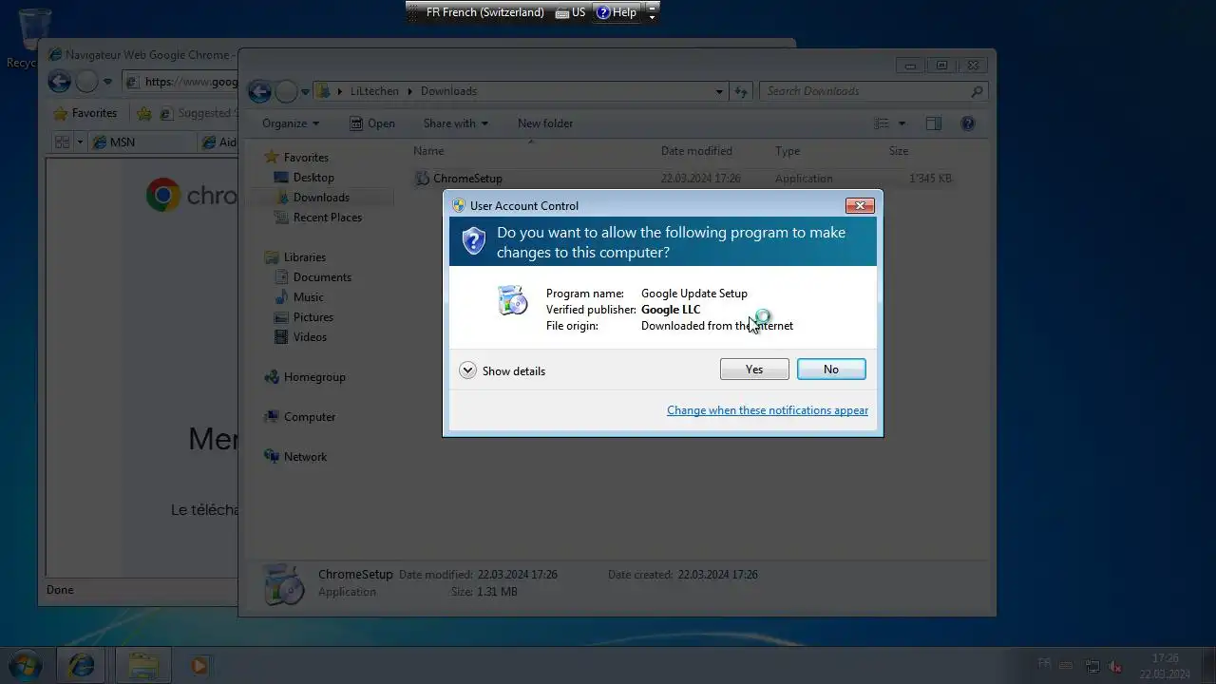Click Explorer Back arrow button

259,91
